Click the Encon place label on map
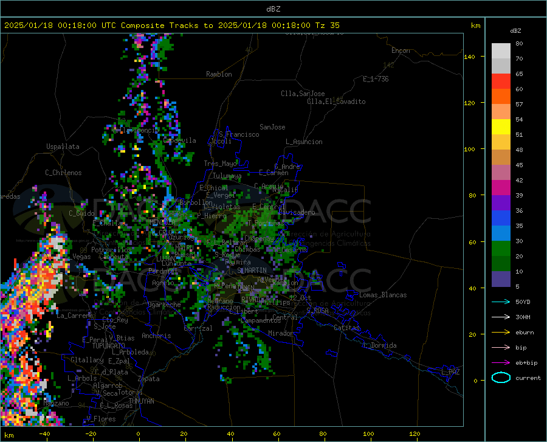 click(x=401, y=50)
